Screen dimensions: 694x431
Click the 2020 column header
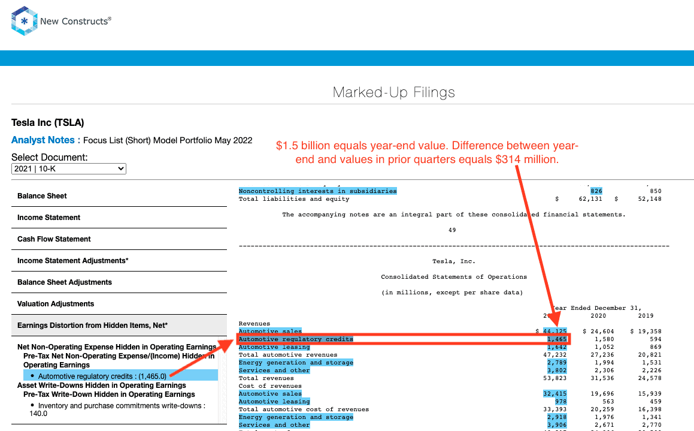(598, 316)
